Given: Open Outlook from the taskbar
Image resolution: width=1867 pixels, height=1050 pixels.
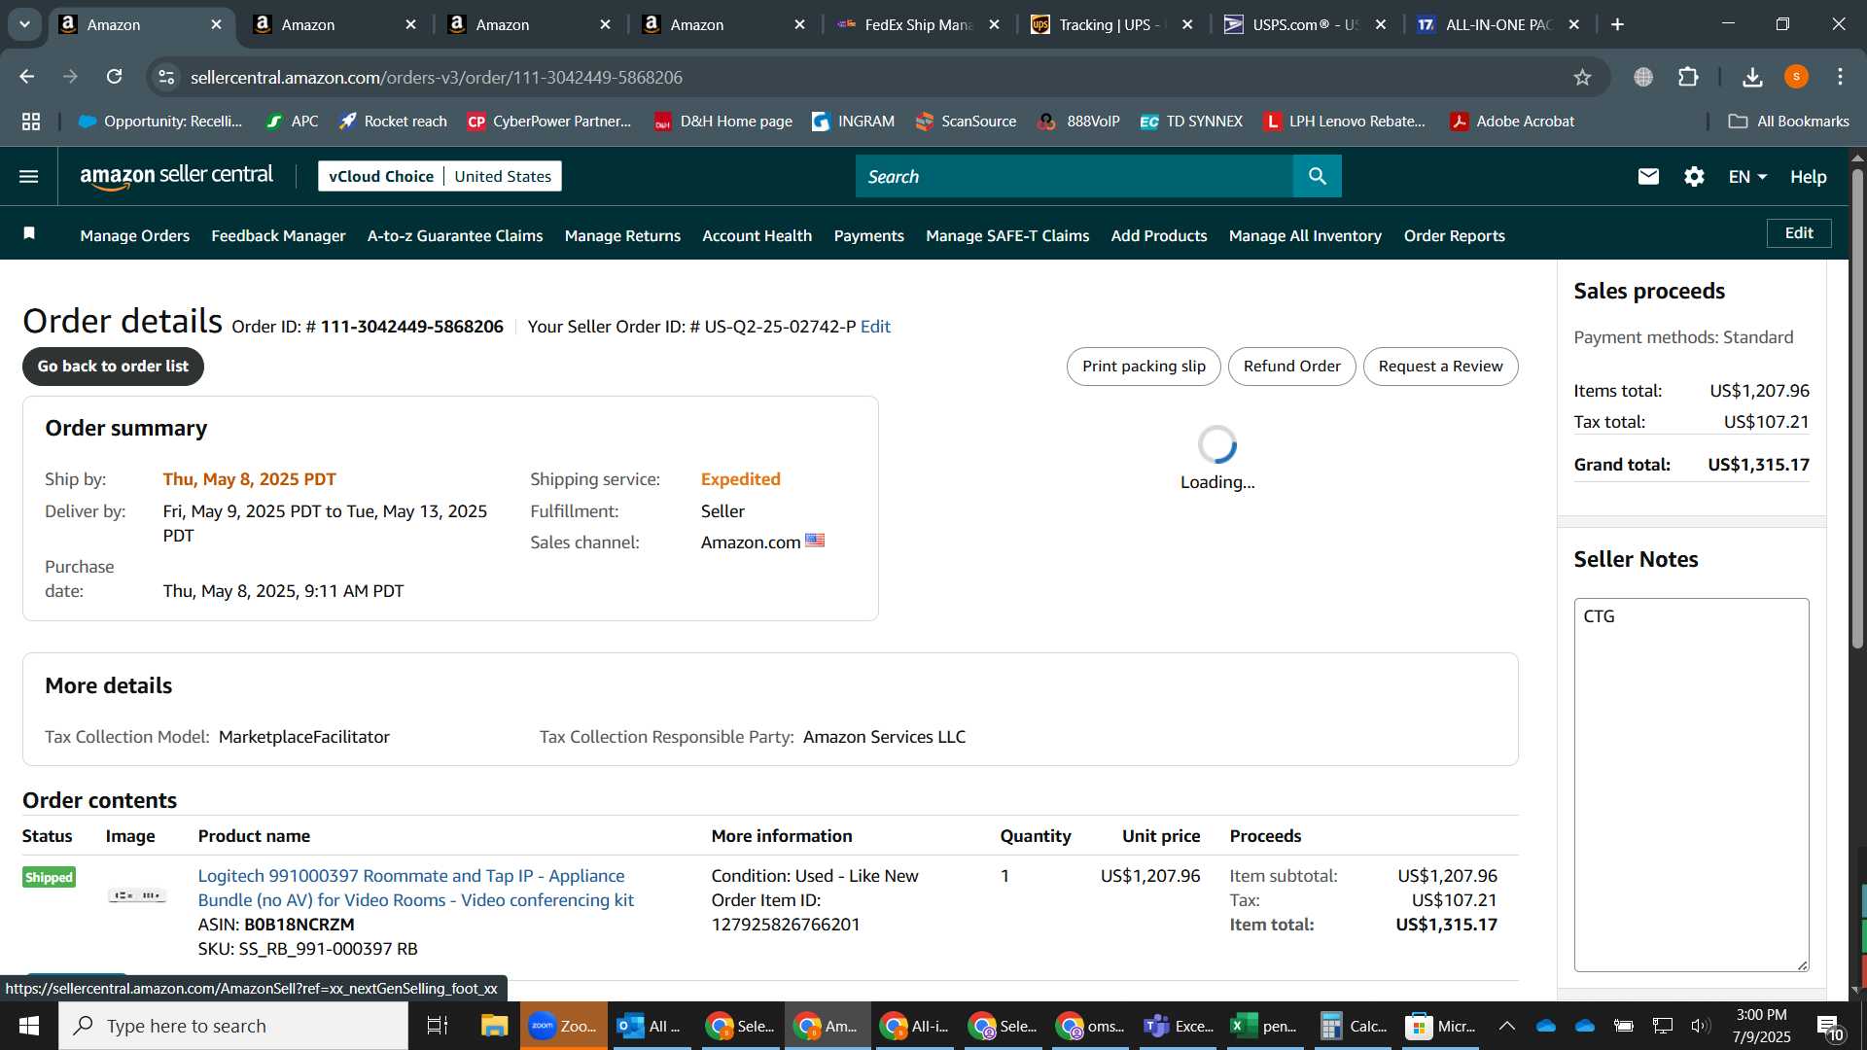Looking at the screenshot, I should pos(650,1026).
